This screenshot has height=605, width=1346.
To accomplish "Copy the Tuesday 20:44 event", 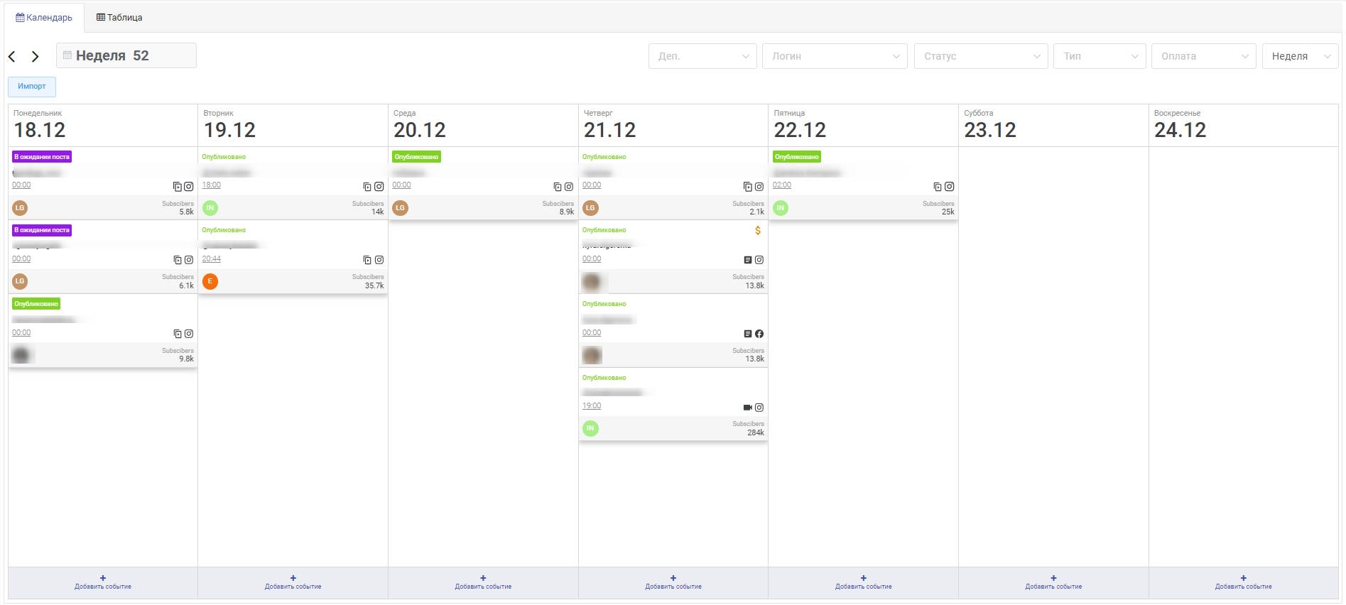I will click(367, 260).
